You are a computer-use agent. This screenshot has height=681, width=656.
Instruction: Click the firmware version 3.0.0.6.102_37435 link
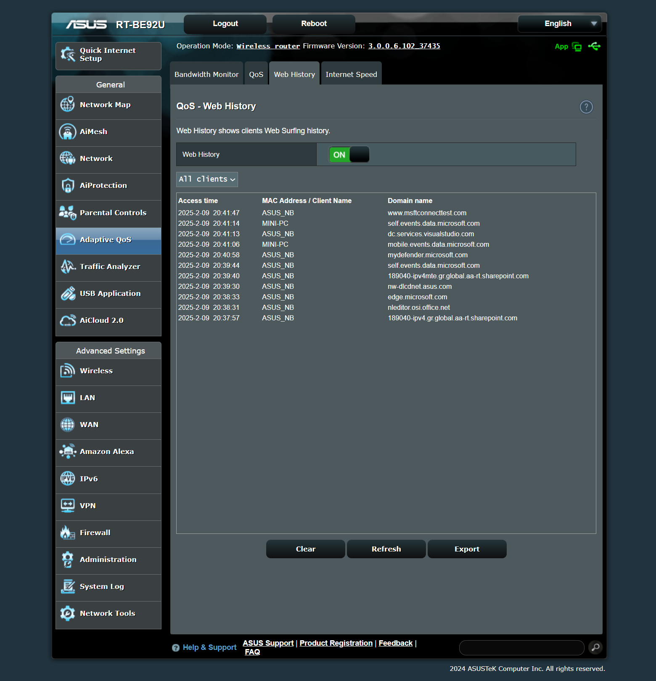404,46
